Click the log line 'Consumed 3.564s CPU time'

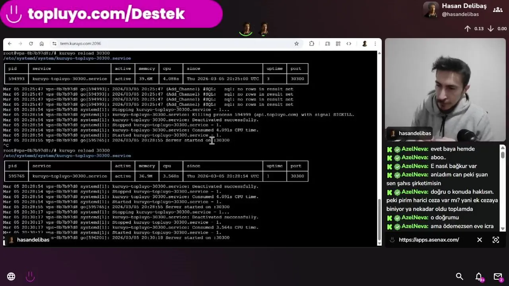(131, 228)
